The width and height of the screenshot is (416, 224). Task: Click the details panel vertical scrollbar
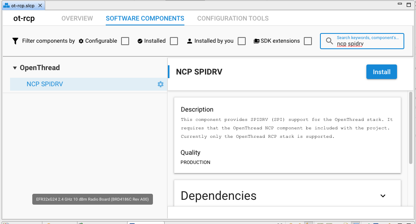tap(411, 128)
